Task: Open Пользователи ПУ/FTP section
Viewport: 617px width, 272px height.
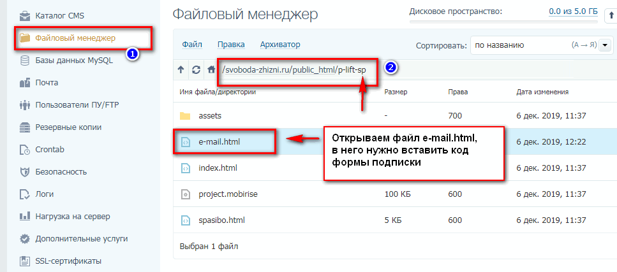Action: (77, 105)
